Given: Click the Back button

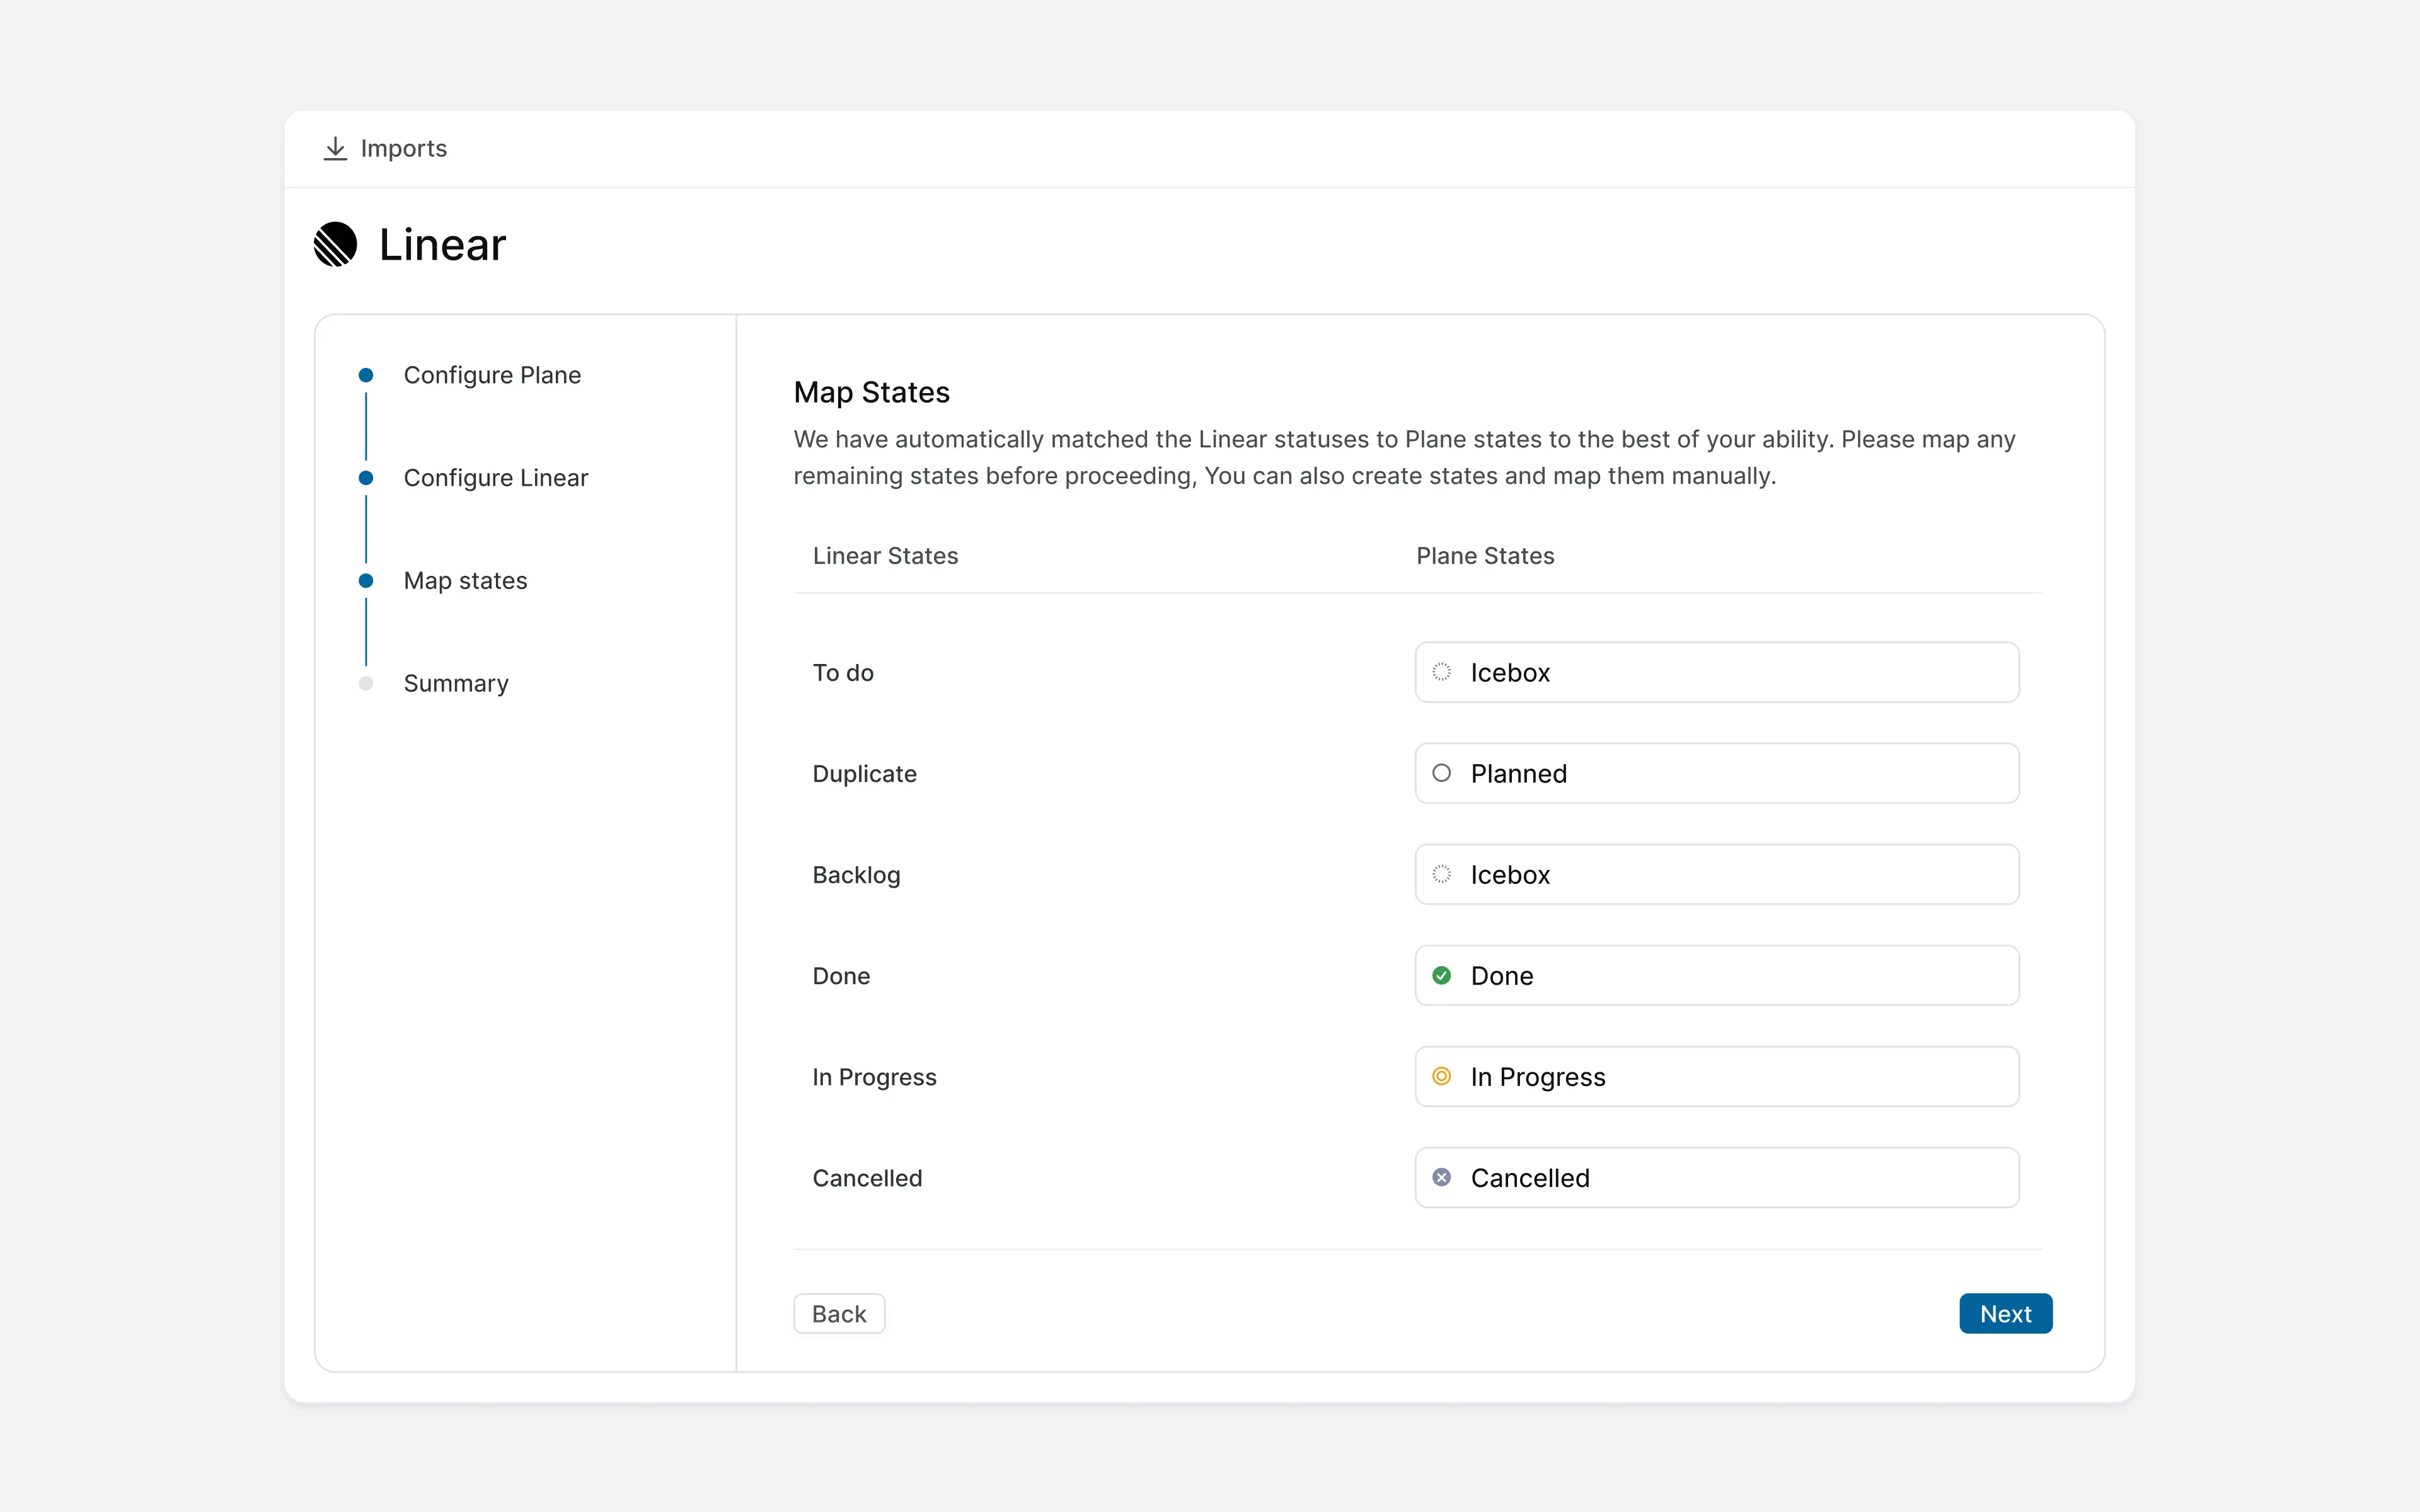Looking at the screenshot, I should pos(839,1314).
